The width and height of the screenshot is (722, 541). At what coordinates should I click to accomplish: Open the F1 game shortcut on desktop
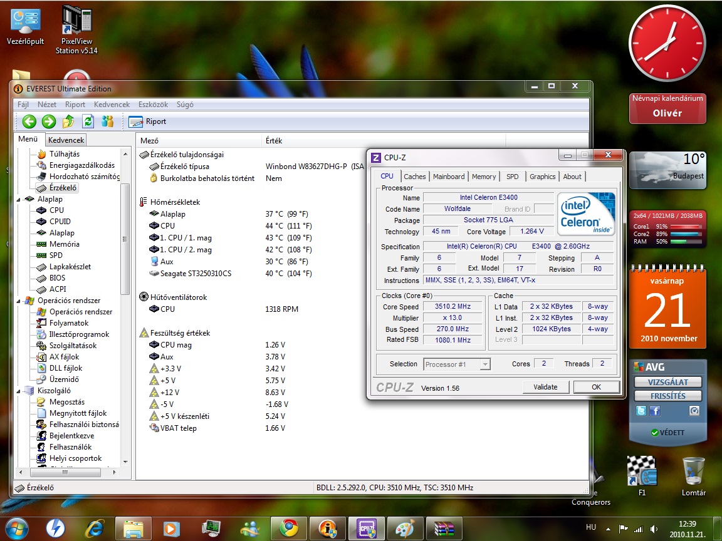coord(642,476)
